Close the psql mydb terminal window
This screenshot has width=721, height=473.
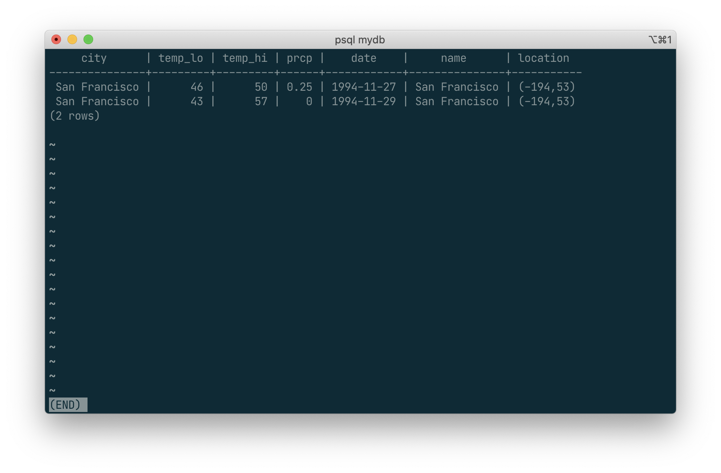[x=56, y=39]
